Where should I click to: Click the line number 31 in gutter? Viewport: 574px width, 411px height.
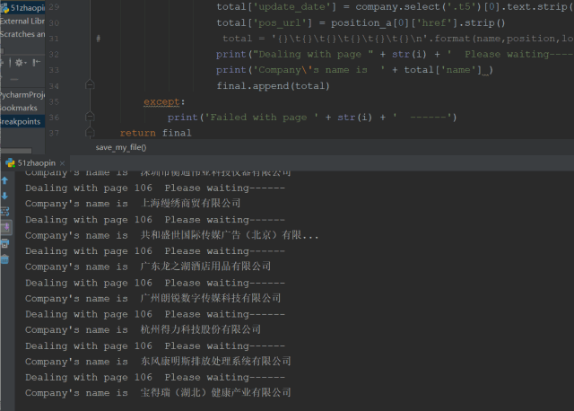point(54,39)
